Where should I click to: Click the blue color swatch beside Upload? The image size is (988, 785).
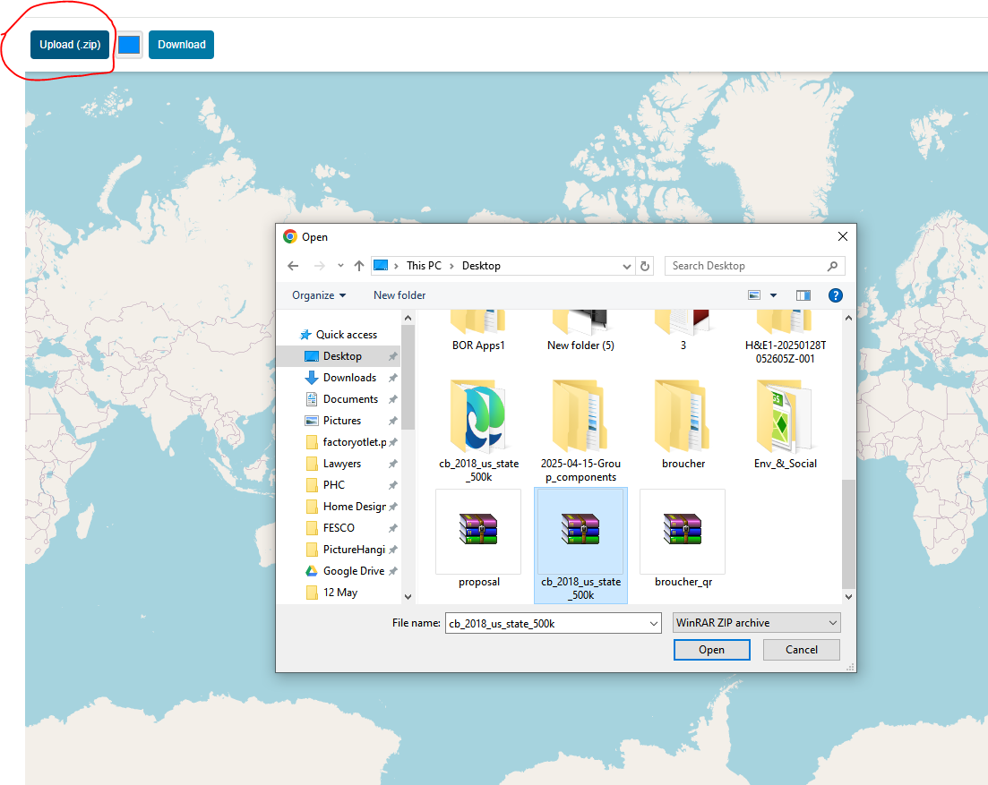tap(128, 44)
